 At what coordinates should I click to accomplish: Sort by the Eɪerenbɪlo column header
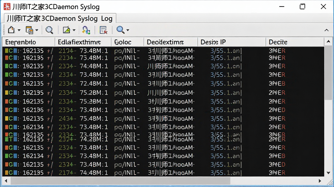(x=29, y=42)
